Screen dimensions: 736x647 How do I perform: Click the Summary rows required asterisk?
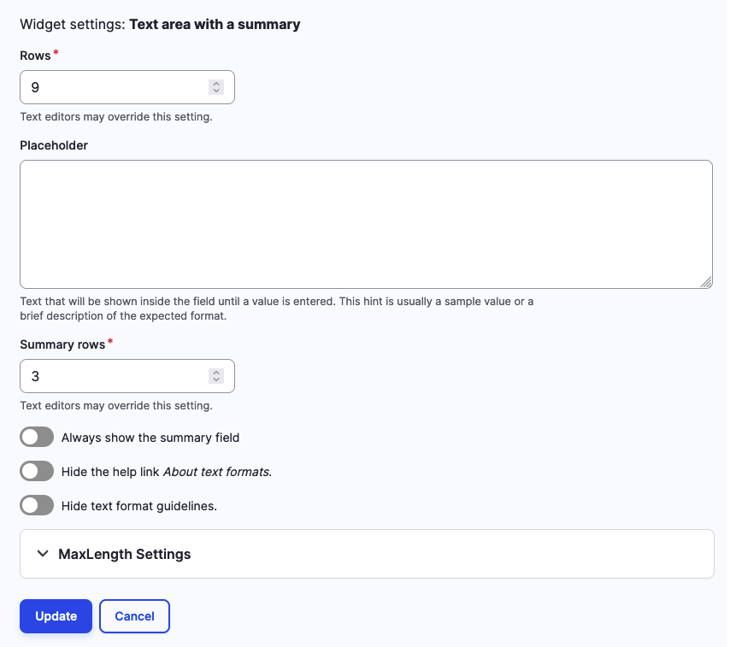[x=109, y=340]
